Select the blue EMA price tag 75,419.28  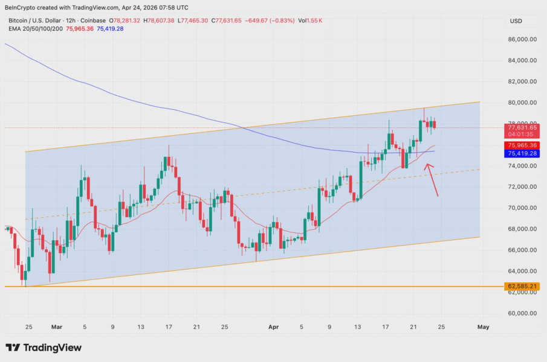tap(522, 153)
